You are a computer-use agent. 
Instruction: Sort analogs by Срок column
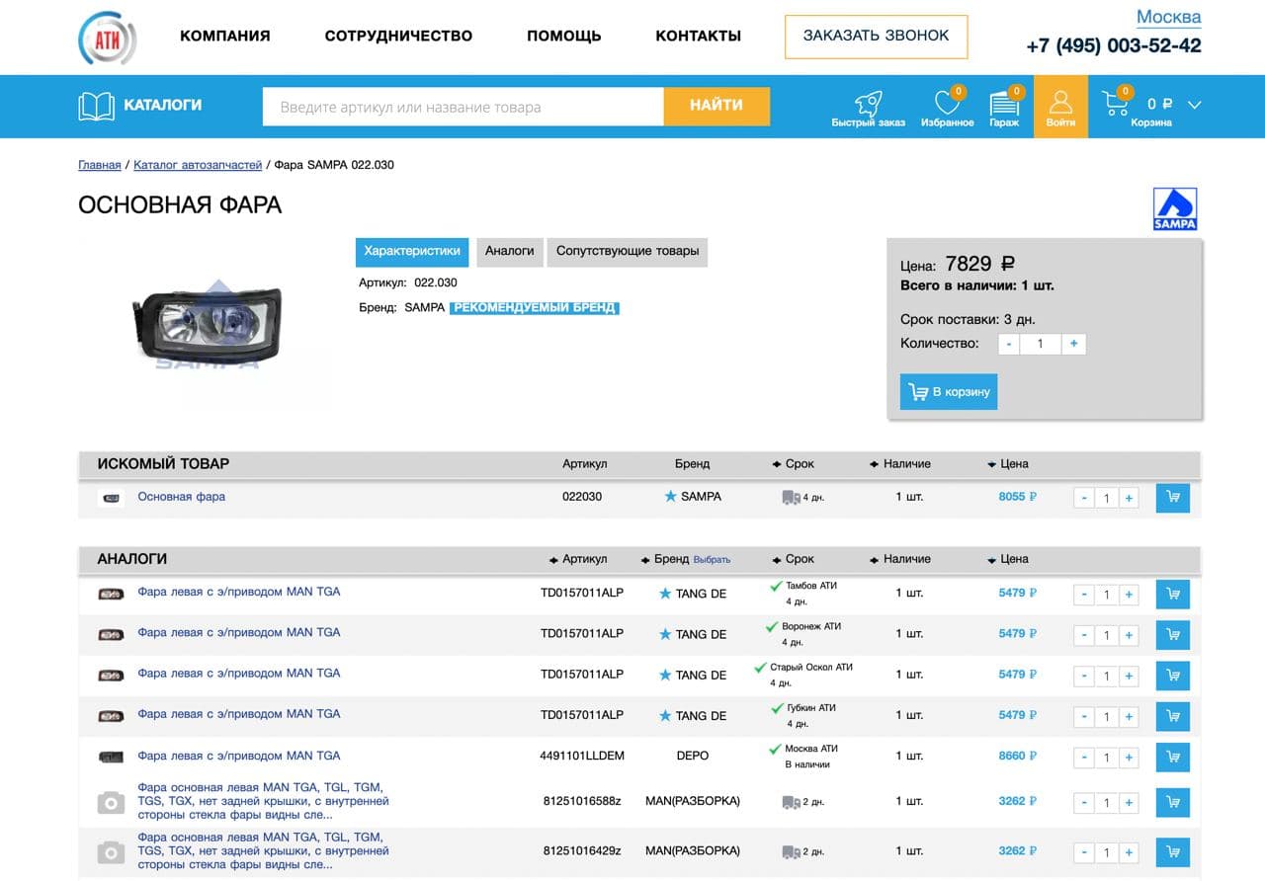coord(793,559)
